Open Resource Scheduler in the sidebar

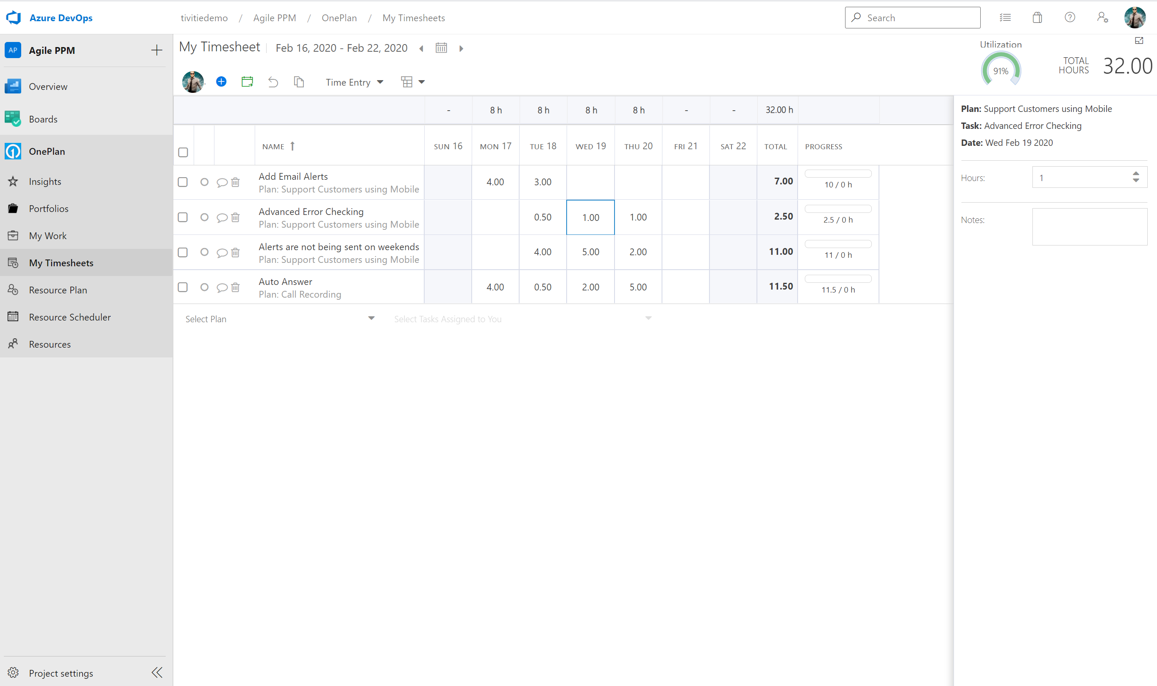[x=86, y=318]
